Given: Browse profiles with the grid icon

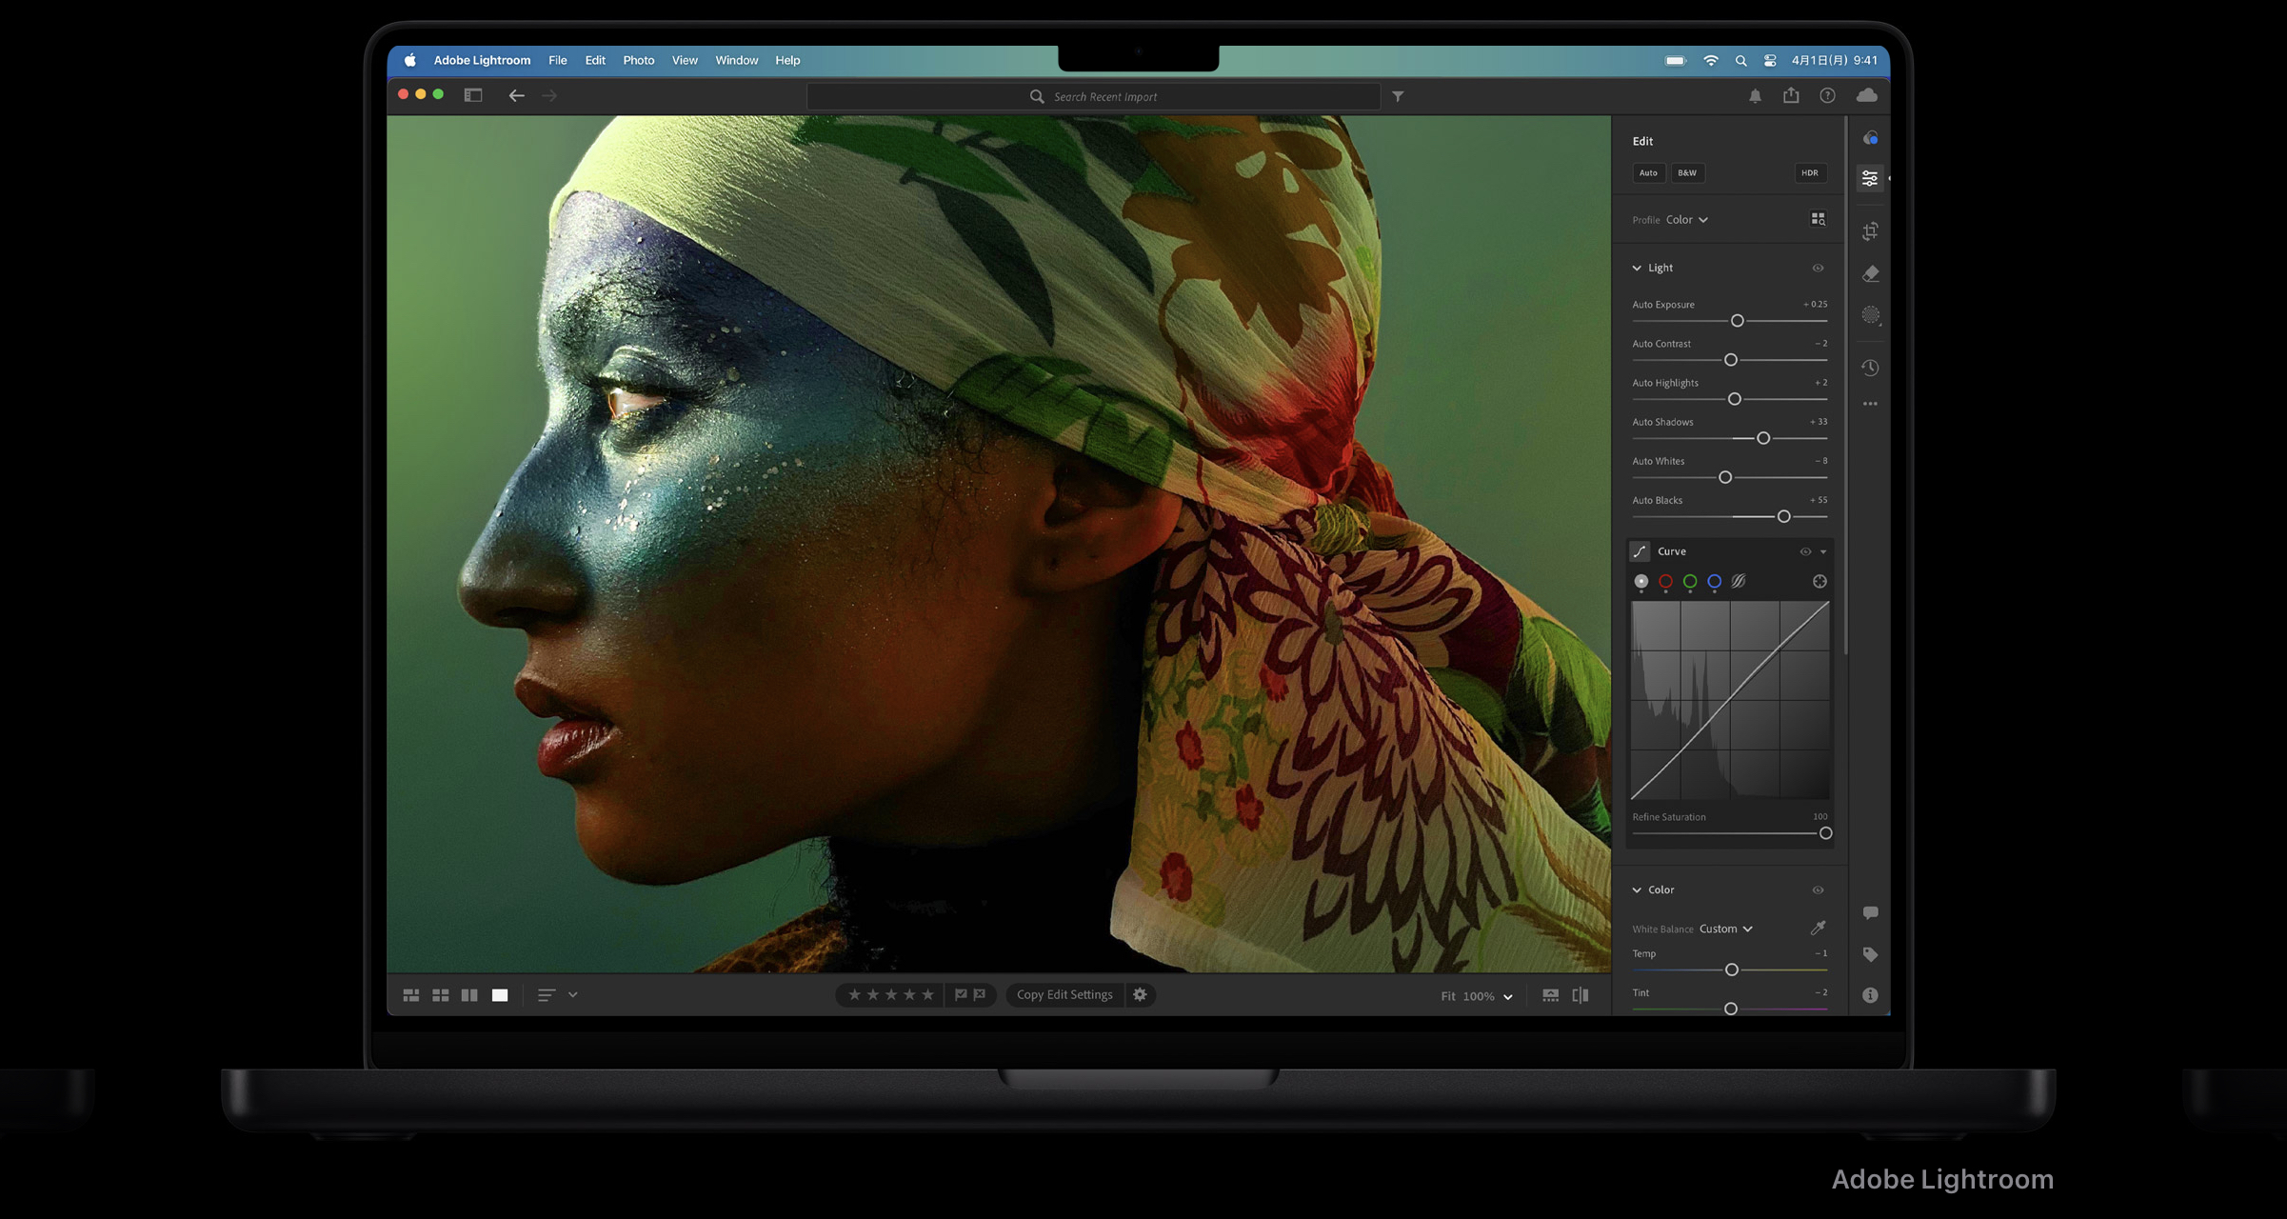Looking at the screenshot, I should 1818,219.
